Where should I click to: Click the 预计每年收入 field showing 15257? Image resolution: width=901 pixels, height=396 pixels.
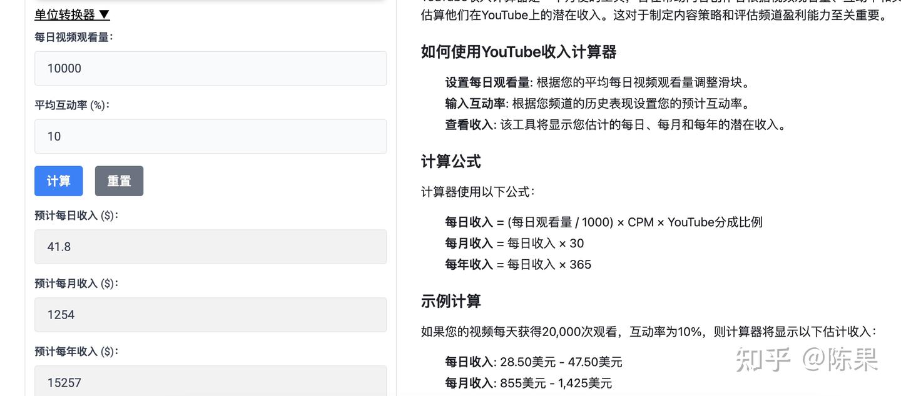[210, 382]
